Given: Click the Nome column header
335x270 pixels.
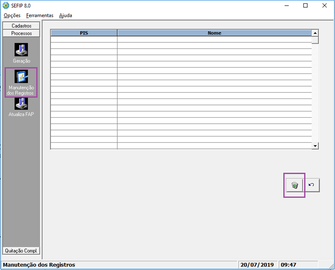Looking at the screenshot, I should pos(214,33).
